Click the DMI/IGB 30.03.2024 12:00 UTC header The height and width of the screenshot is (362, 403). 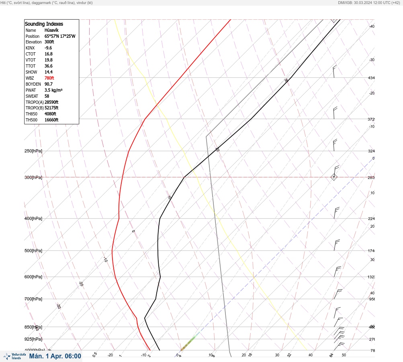click(369, 2)
